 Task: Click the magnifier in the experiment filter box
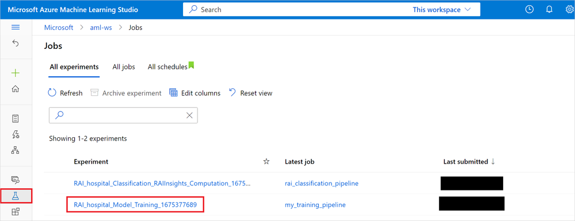point(59,115)
